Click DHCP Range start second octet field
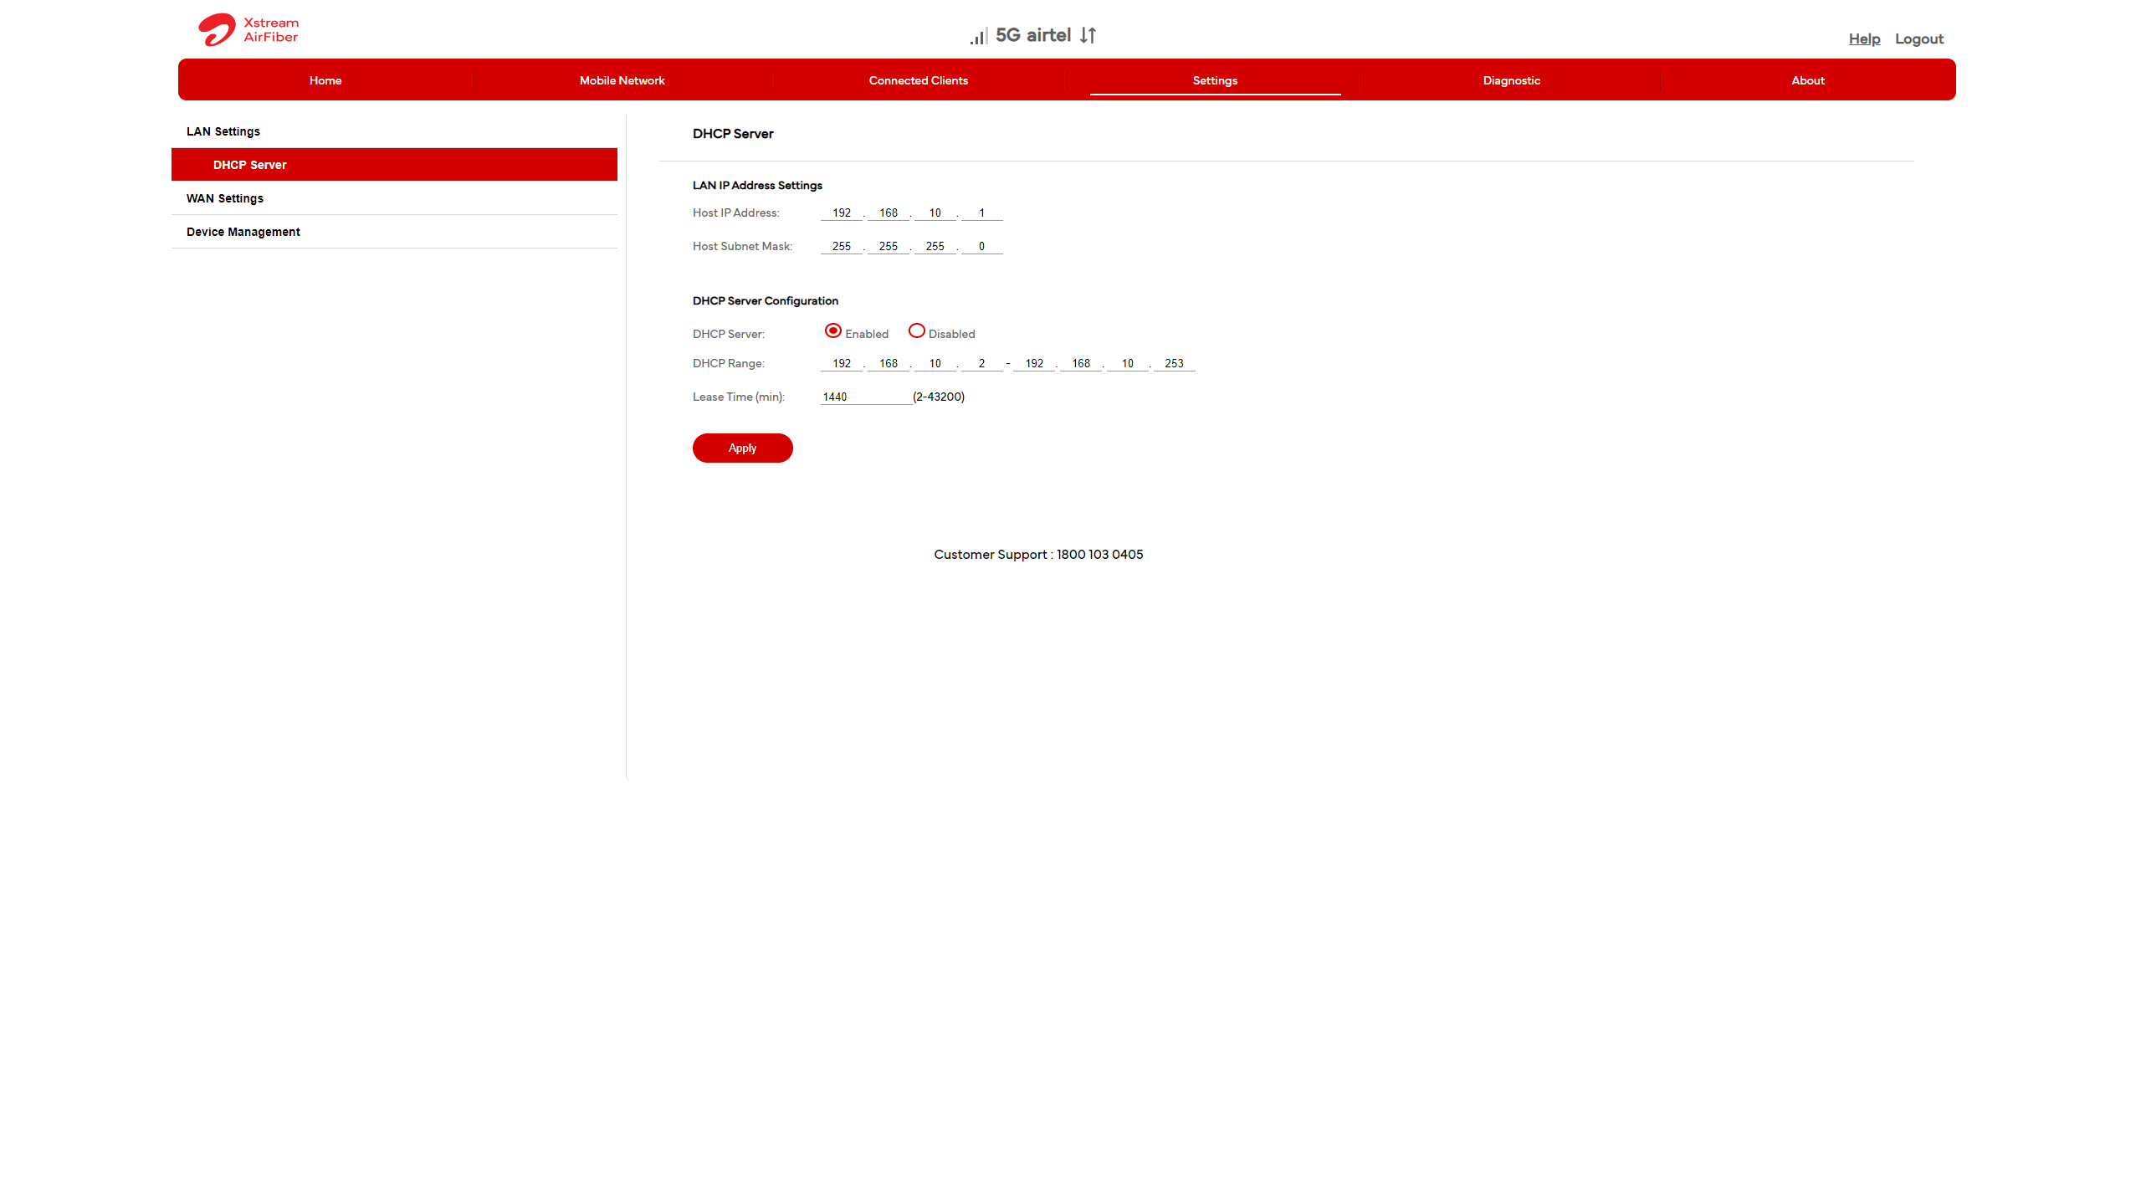 [888, 363]
